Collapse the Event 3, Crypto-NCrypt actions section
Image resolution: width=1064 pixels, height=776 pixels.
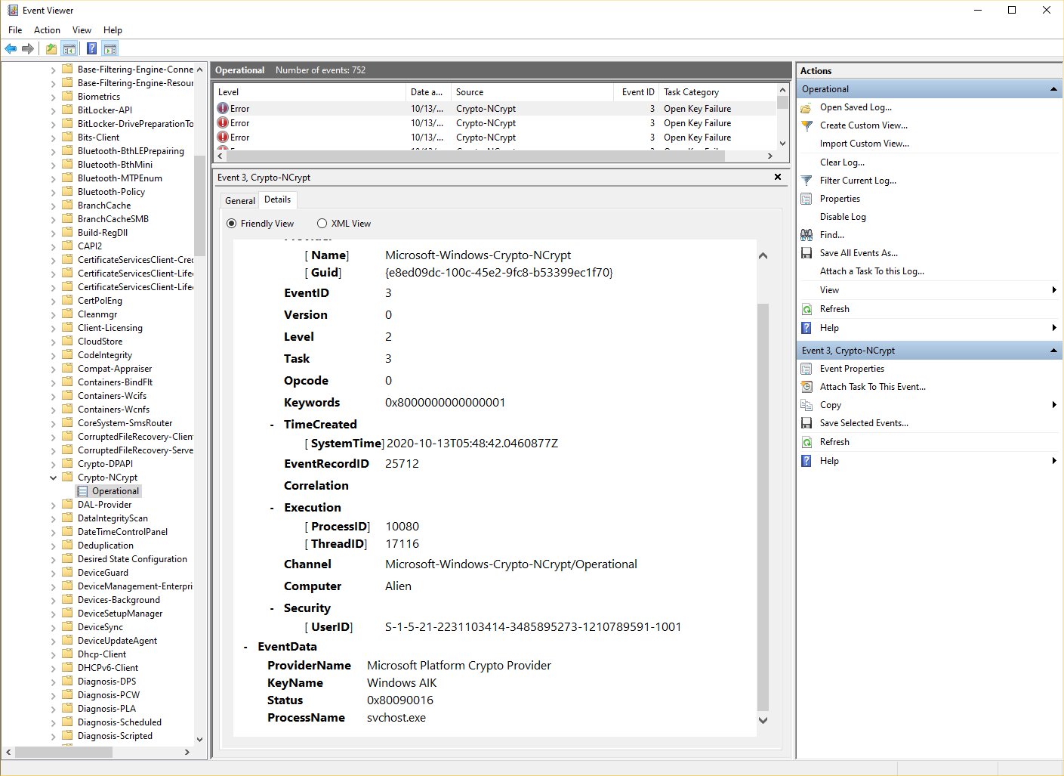[x=1053, y=350]
